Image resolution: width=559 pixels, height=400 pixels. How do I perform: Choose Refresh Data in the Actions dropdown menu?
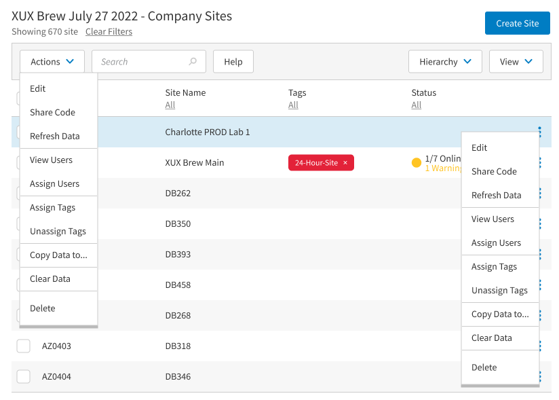(59, 137)
